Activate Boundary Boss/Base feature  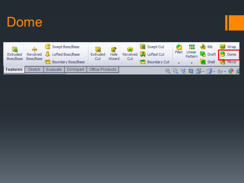(65, 62)
